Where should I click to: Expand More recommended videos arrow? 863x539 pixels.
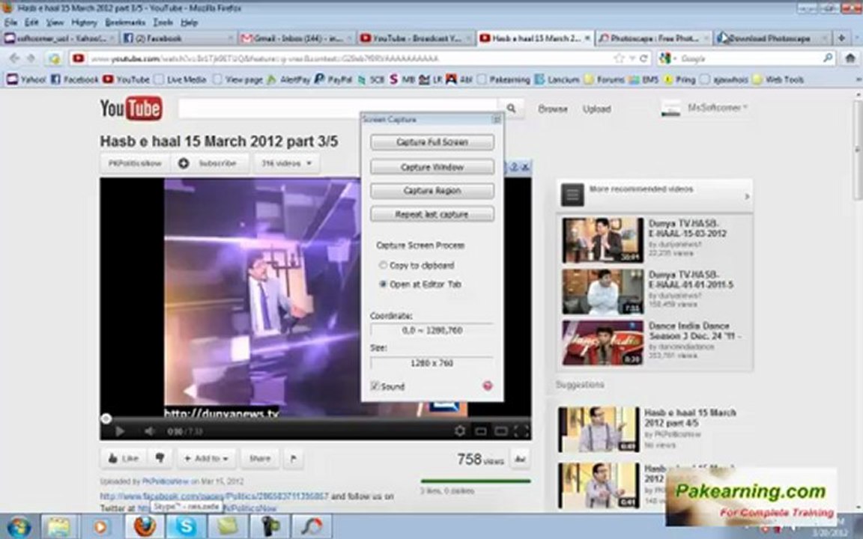tap(747, 196)
